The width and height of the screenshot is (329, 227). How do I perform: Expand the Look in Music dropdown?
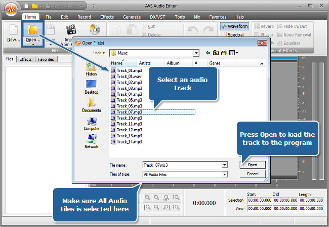pos(196,53)
